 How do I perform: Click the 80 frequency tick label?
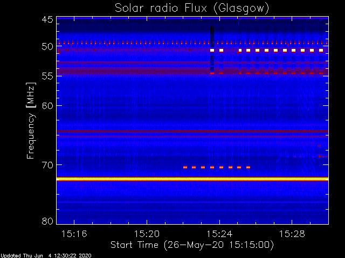click(x=47, y=221)
